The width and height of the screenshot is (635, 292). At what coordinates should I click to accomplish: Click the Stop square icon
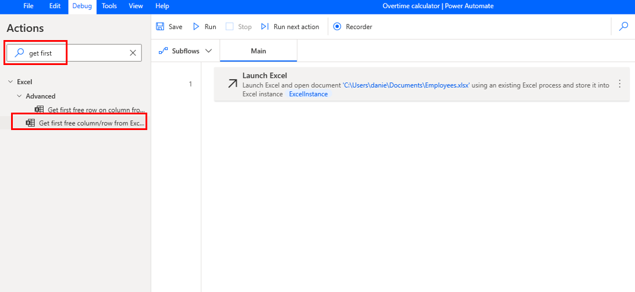(230, 27)
